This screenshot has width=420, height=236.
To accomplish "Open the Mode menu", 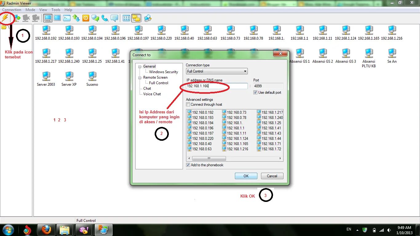I will pyautogui.click(x=30, y=10).
